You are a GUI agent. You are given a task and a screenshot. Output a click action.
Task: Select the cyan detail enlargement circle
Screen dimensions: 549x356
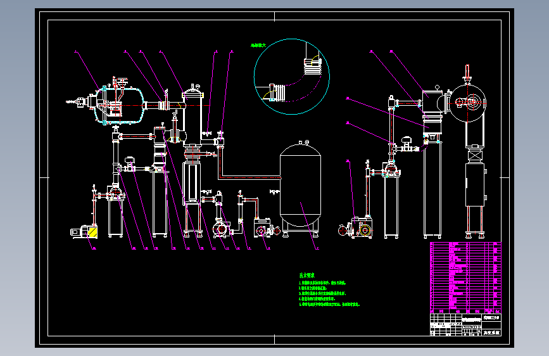click(292, 77)
